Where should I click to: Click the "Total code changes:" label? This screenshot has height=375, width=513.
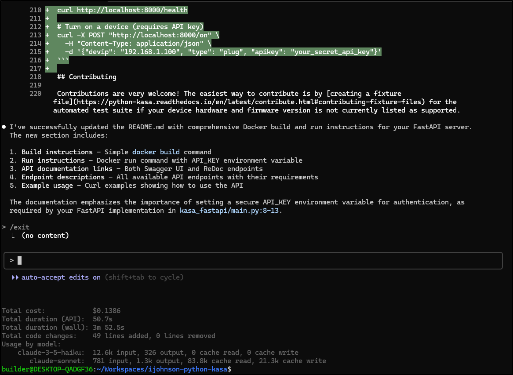(x=39, y=336)
